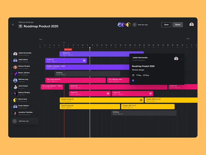
Task: Open three-dot menu in Jubéo Hernandez popup card
Action: pos(181,59)
